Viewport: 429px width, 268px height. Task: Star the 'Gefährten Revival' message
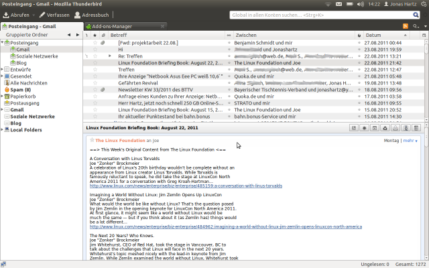pyautogui.click(x=95, y=83)
